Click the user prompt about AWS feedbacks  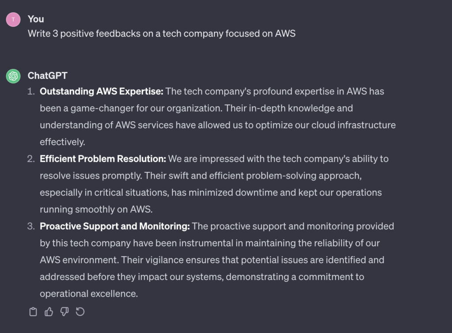162,34
